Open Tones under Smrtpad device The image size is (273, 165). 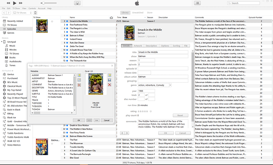point(12,65)
